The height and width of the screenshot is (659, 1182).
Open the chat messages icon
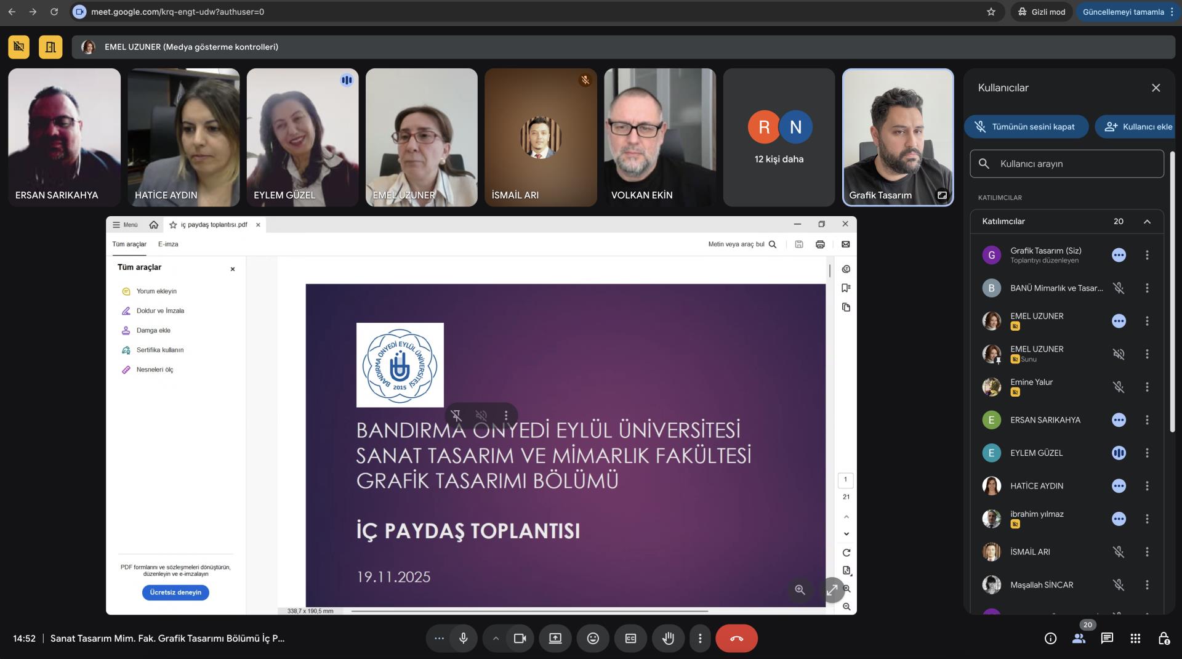click(x=1107, y=638)
